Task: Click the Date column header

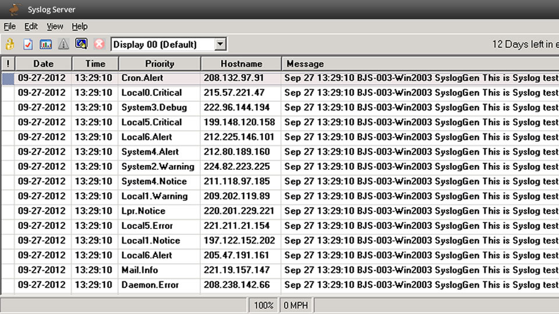Action: pos(44,64)
